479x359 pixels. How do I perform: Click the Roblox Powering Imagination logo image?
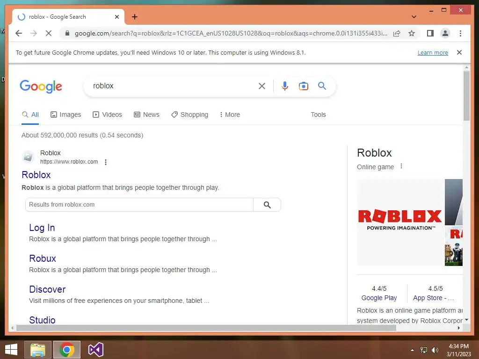(400, 222)
